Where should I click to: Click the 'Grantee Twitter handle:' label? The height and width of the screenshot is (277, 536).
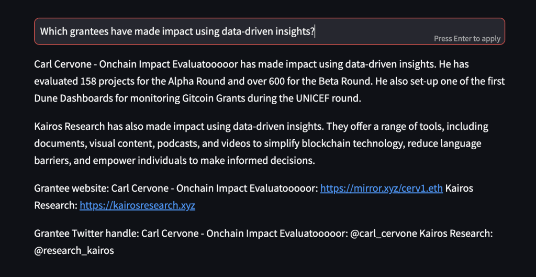[x=86, y=234]
